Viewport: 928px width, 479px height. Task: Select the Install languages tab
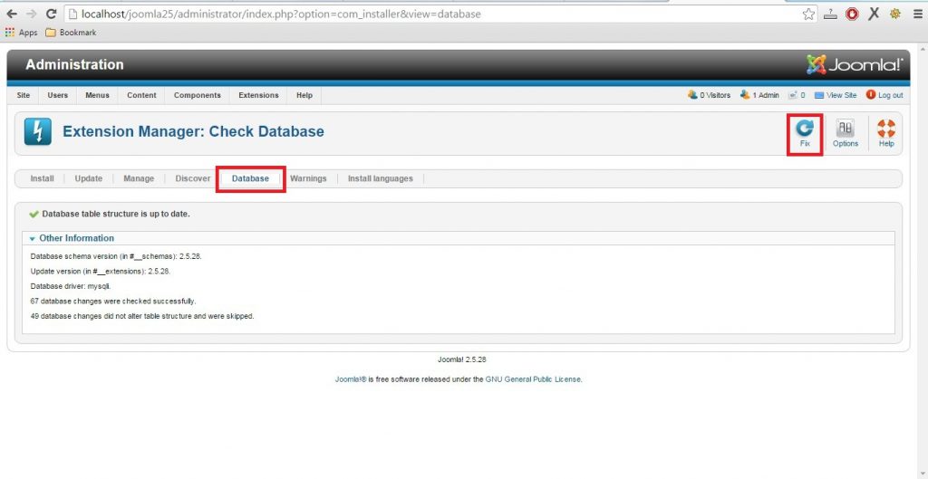point(380,178)
